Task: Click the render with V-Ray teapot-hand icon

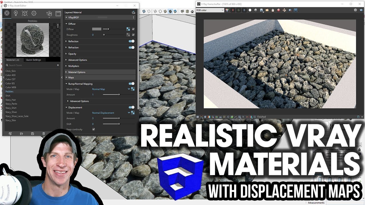Action: (x=49, y=13)
